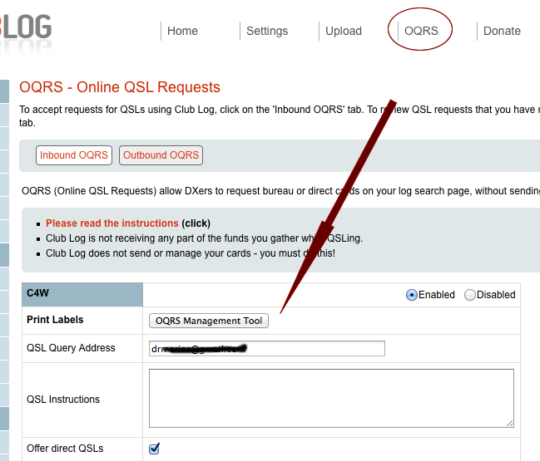Switch to the Outbound OQRS tab

(161, 155)
